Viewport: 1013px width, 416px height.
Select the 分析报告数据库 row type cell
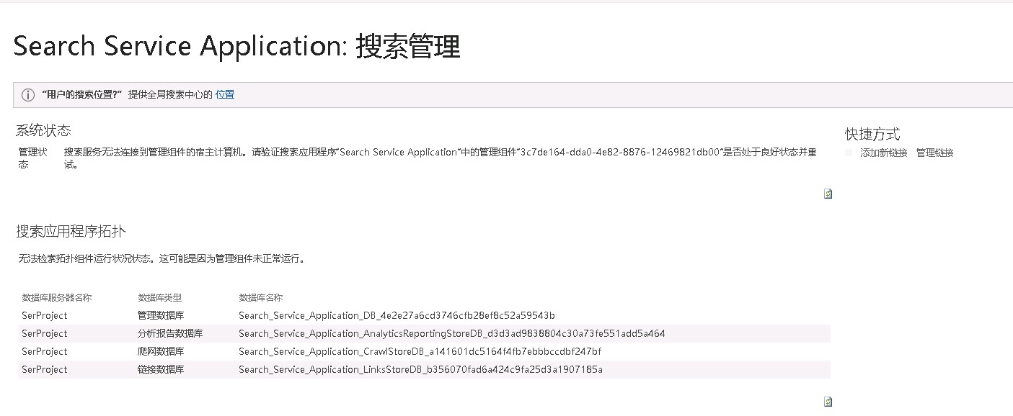tap(170, 333)
